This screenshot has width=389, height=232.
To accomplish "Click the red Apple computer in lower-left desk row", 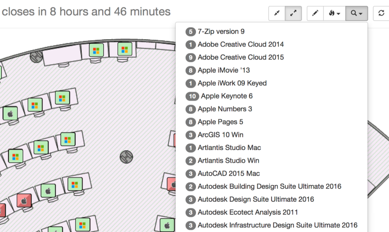I will (x=24, y=201).
